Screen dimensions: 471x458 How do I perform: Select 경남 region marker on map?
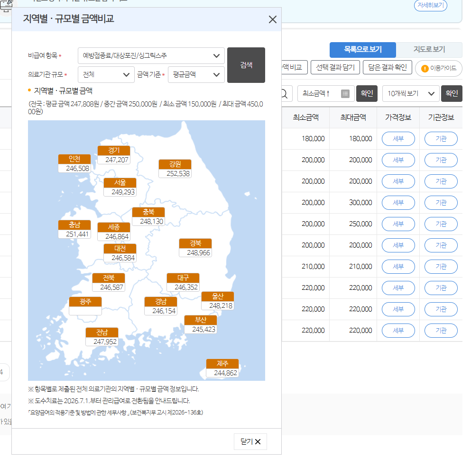(161, 306)
